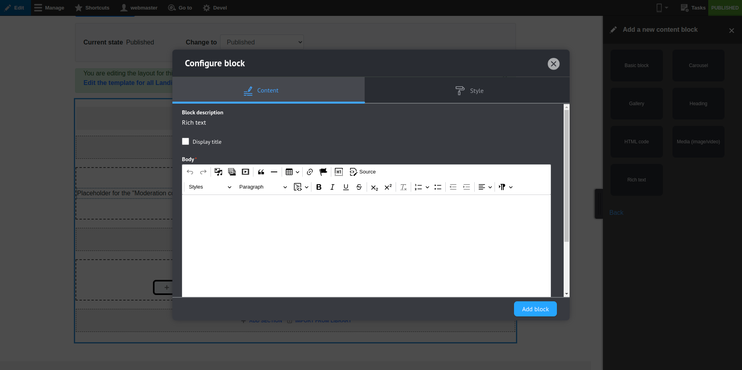Viewport: 742px width, 370px height.
Task: Click the Back link in the sidebar
Action: [x=616, y=213]
